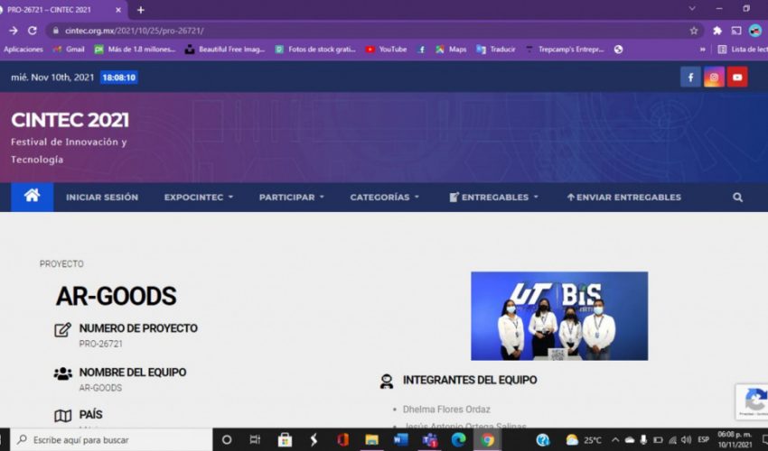Open INICIAR SESIÓN in the nav bar

pos(102,198)
